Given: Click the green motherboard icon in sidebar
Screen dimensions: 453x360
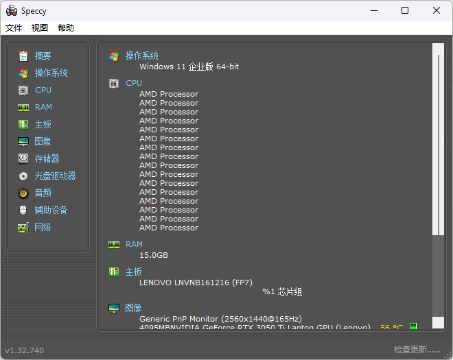Looking at the screenshot, I should [x=23, y=124].
